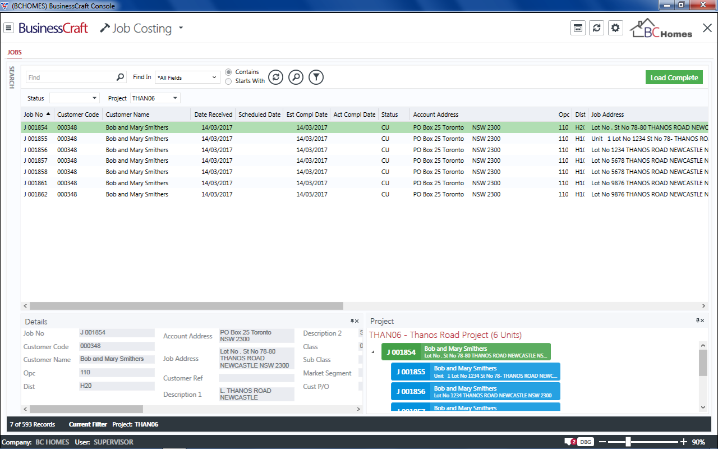Select job row J 001855

tap(365, 139)
